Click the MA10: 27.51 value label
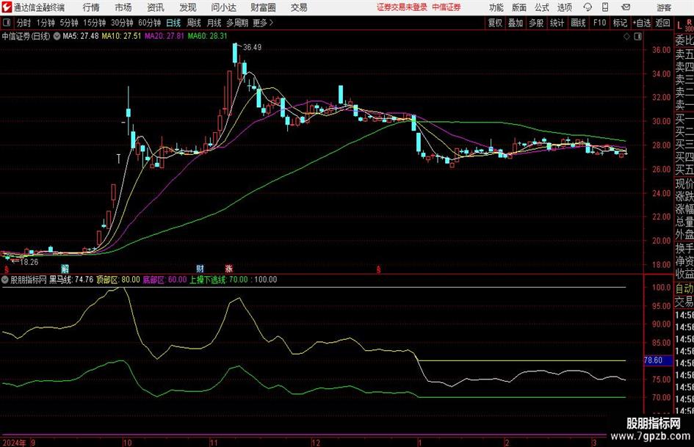The image size is (694, 447). (x=121, y=36)
